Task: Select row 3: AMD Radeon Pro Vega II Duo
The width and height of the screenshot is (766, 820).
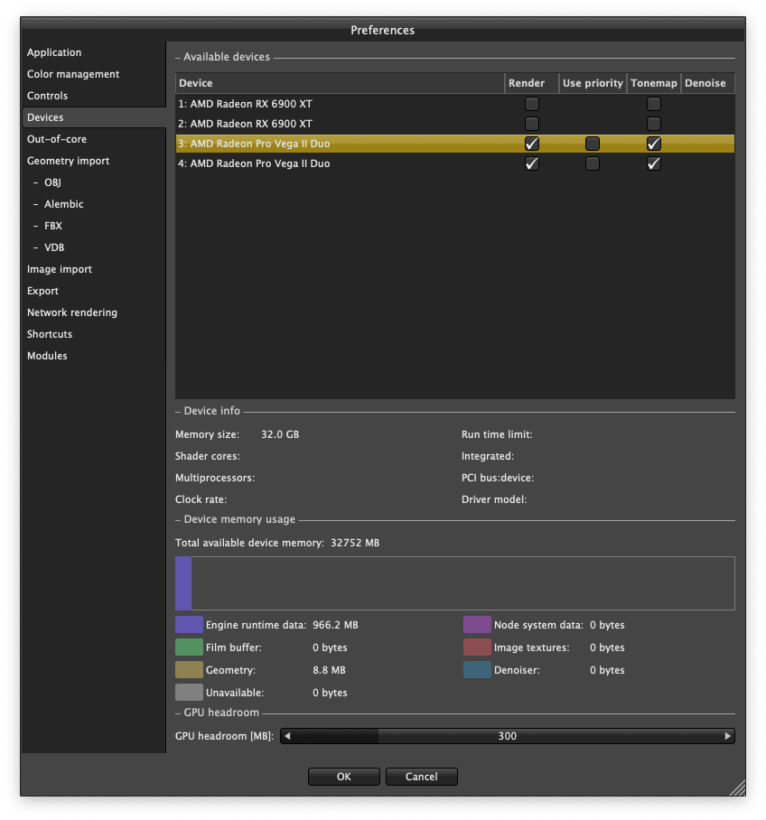Action: (x=454, y=144)
